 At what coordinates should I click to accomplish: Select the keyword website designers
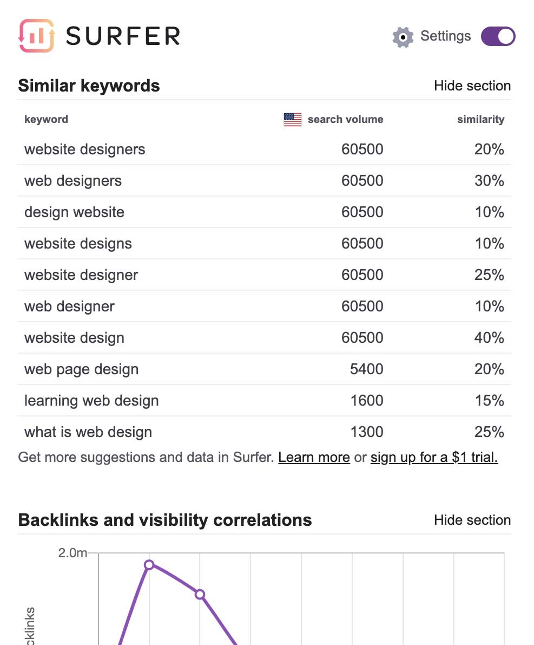[85, 149]
